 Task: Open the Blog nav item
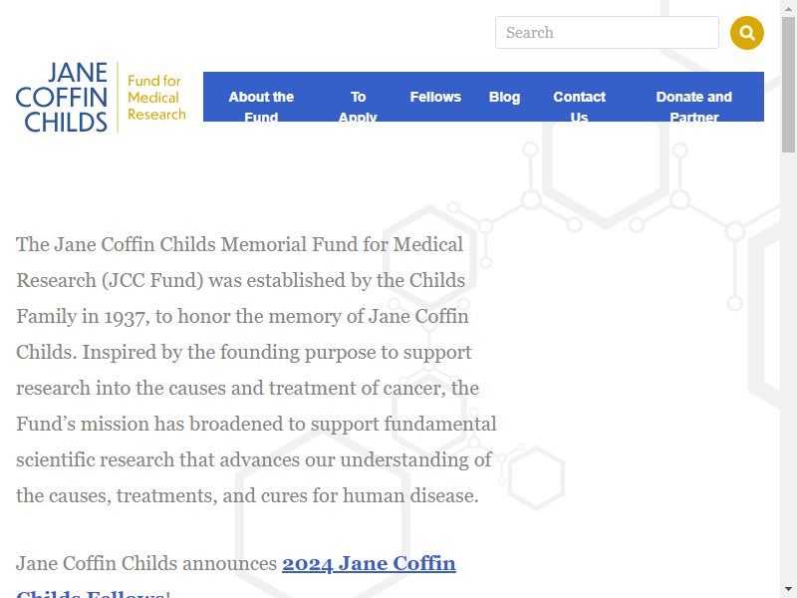504,97
